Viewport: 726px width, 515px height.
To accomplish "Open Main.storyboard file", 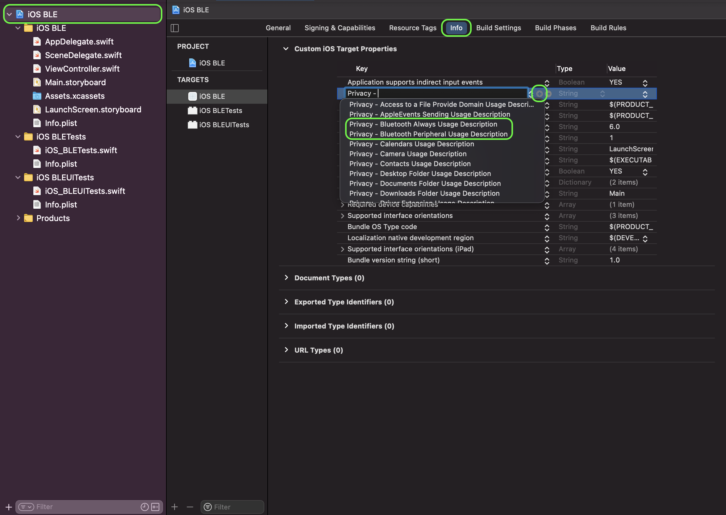I will (75, 82).
